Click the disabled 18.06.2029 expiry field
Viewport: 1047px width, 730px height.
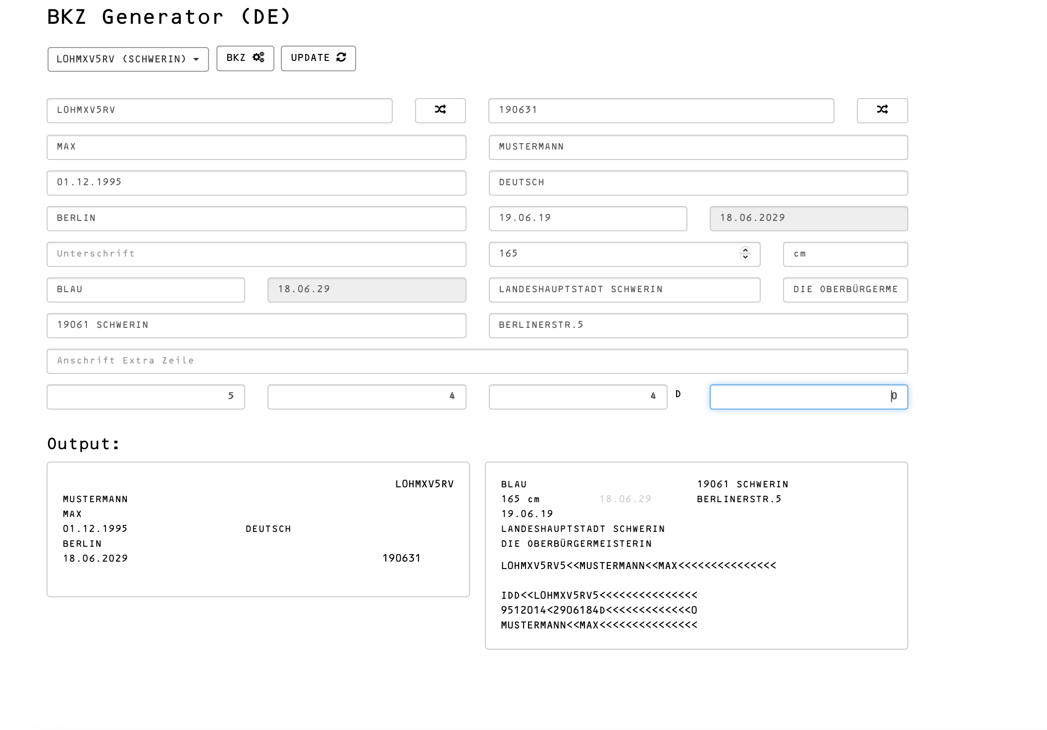click(x=809, y=218)
